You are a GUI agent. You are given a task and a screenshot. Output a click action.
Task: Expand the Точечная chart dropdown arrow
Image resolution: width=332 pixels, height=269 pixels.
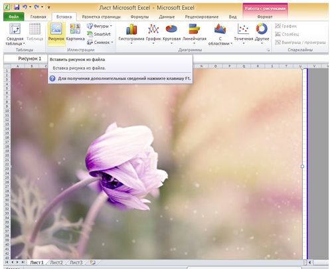[243, 43]
